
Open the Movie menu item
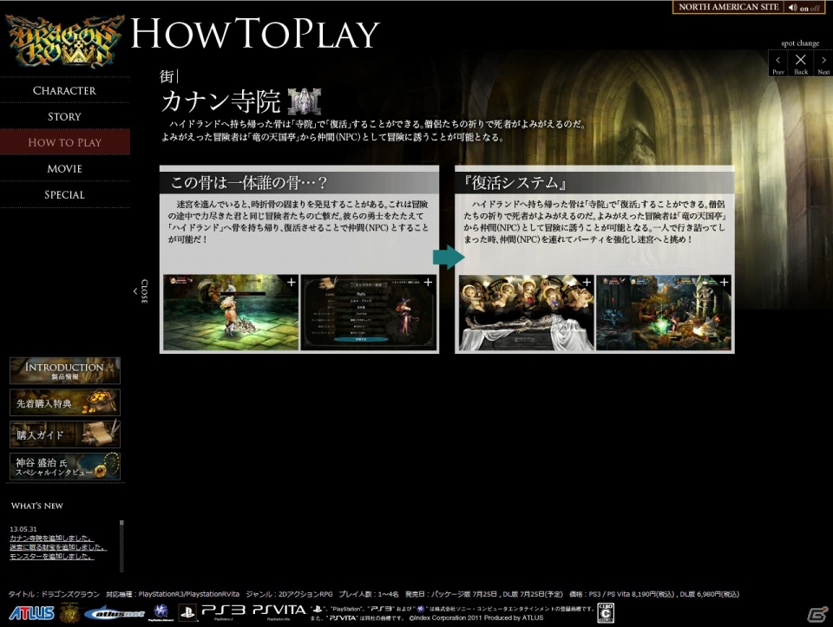pos(65,169)
